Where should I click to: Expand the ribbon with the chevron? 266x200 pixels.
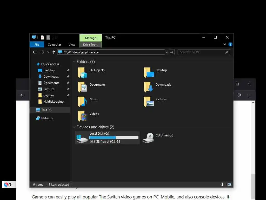[x=225, y=44]
